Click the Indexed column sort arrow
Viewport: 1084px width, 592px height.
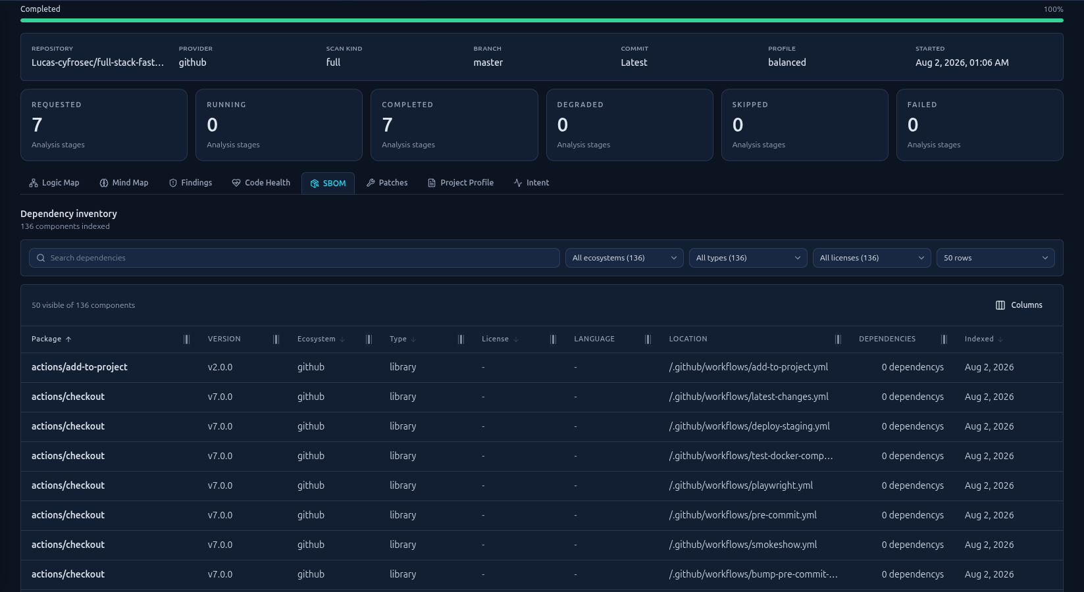[x=1000, y=339]
